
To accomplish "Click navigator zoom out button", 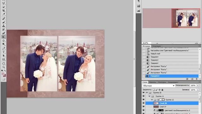I will [x=157, y=43].
